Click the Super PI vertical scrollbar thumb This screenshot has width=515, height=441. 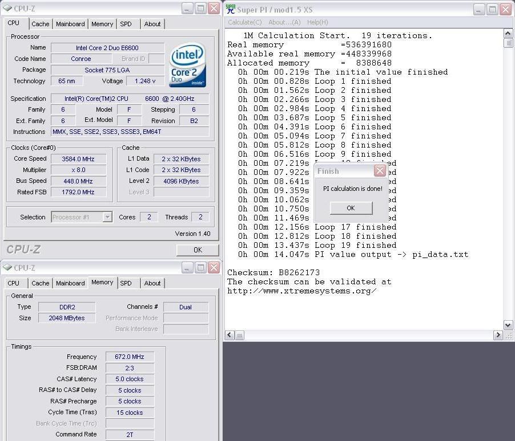coord(508,43)
